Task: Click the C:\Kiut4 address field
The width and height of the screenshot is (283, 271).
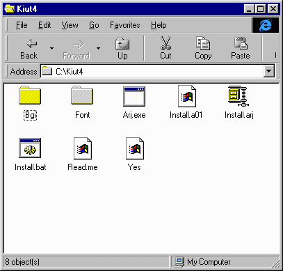Action: [152, 71]
